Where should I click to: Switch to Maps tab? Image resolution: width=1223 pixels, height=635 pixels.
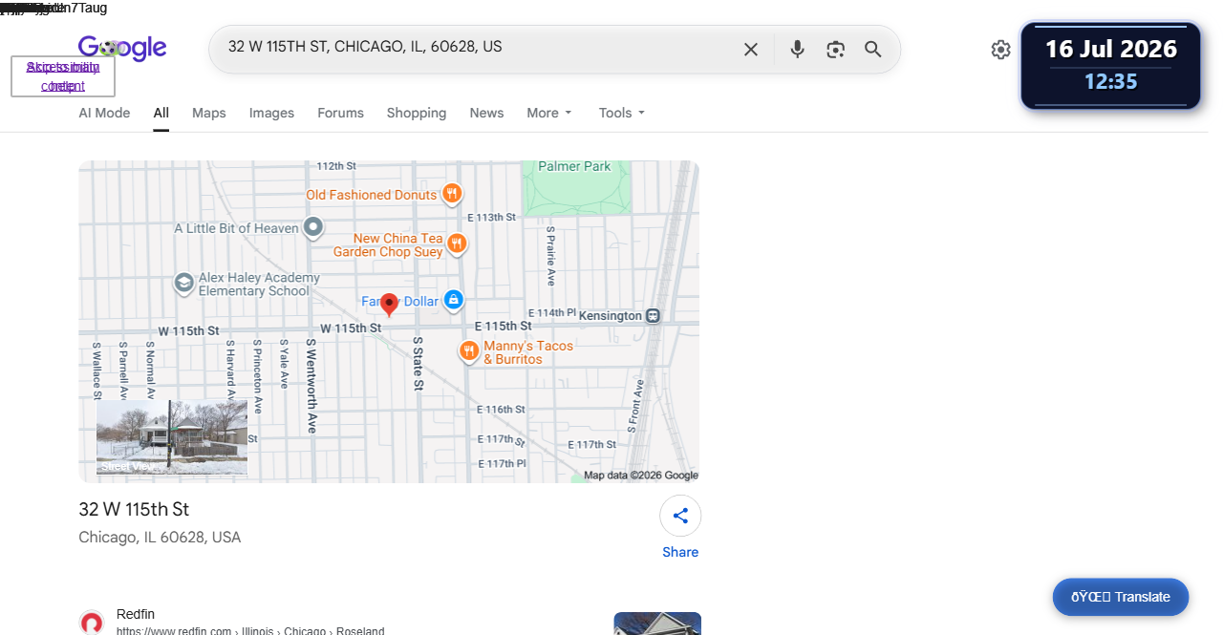pyautogui.click(x=209, y=113)
